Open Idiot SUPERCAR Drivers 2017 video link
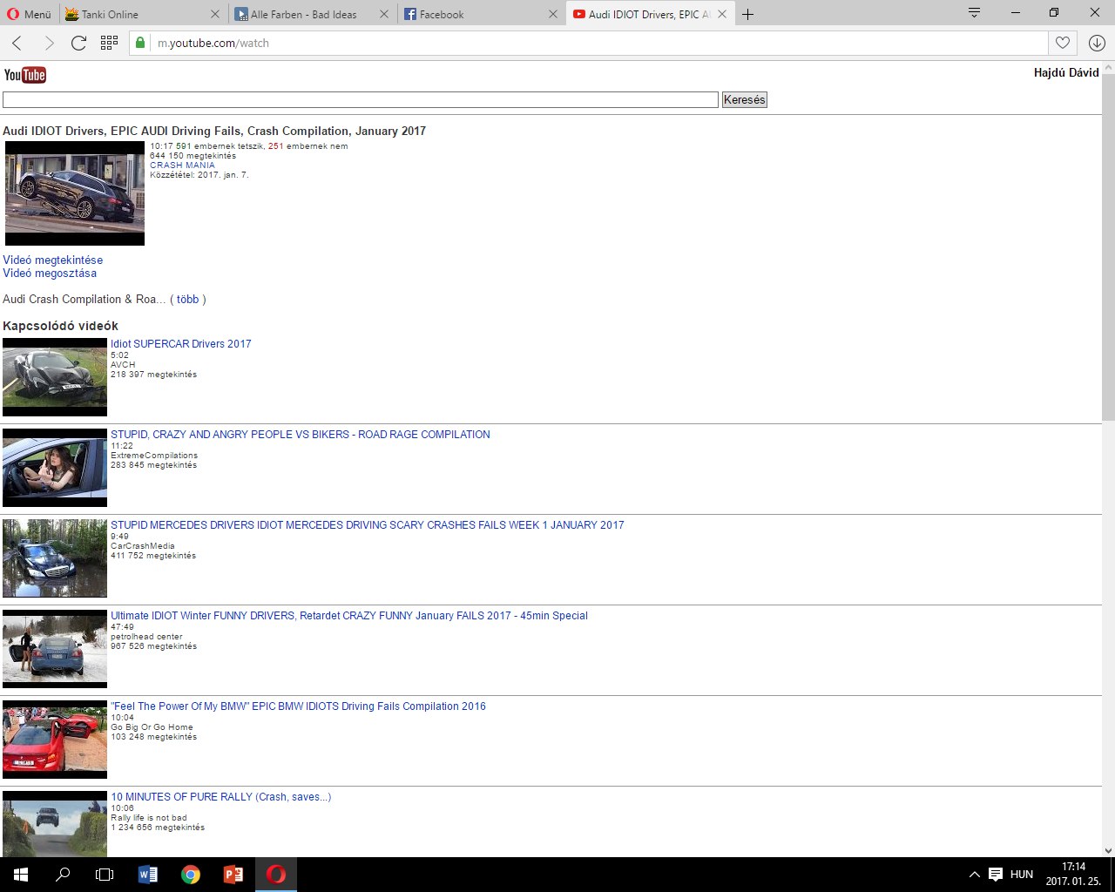The width and height of the screenshot is (1115, 892). coord(180,343)
